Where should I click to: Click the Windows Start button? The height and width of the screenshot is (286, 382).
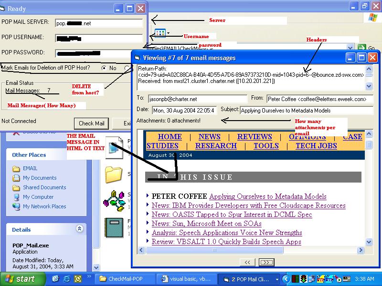[19, 279]
